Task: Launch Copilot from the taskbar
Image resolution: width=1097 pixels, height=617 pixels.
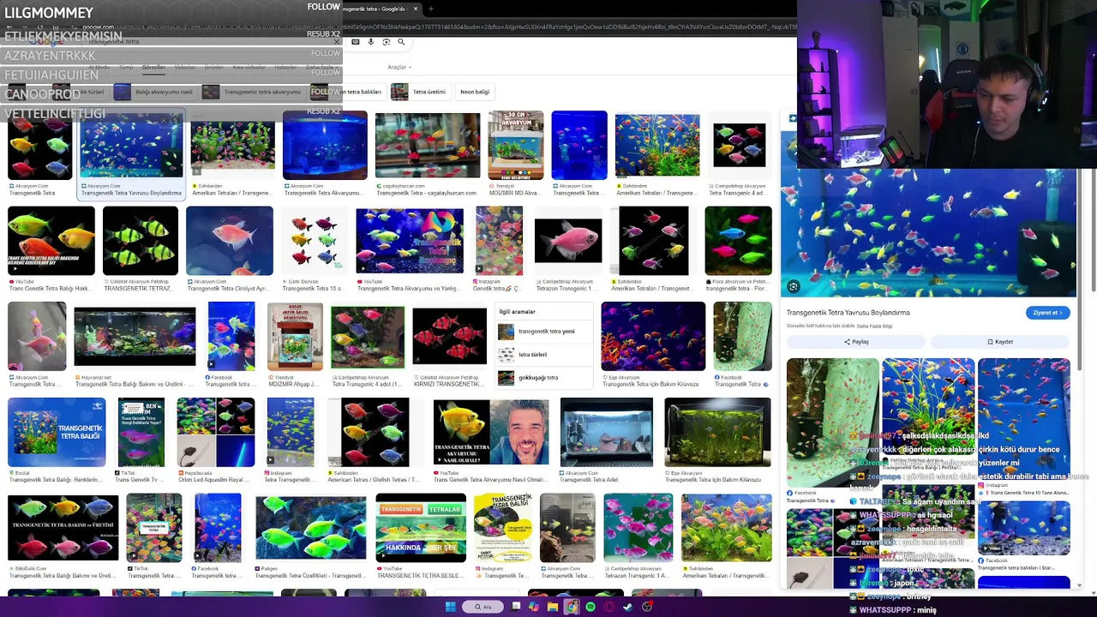Action: pos(534,607)
